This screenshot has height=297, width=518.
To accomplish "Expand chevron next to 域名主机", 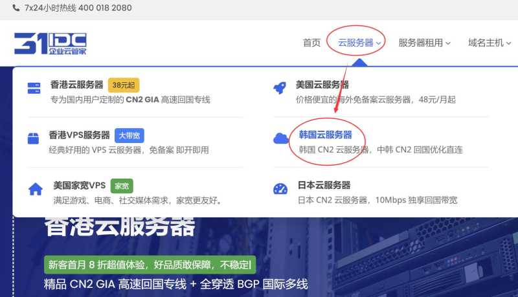I will (x=508, y=43).
